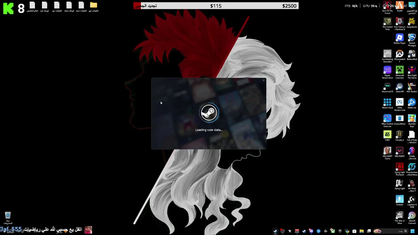
Task: Open Elgato Stream Deck shortcut
Action: click(x=387, y=72)
